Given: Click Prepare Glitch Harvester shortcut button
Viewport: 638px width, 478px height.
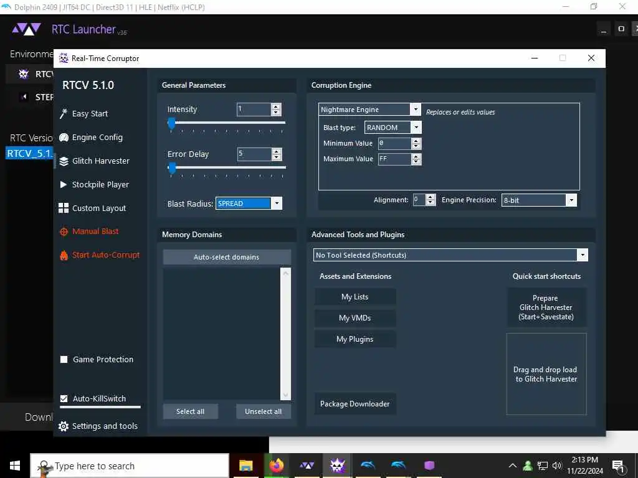Looking at the screenshot, I should point(546,307).
